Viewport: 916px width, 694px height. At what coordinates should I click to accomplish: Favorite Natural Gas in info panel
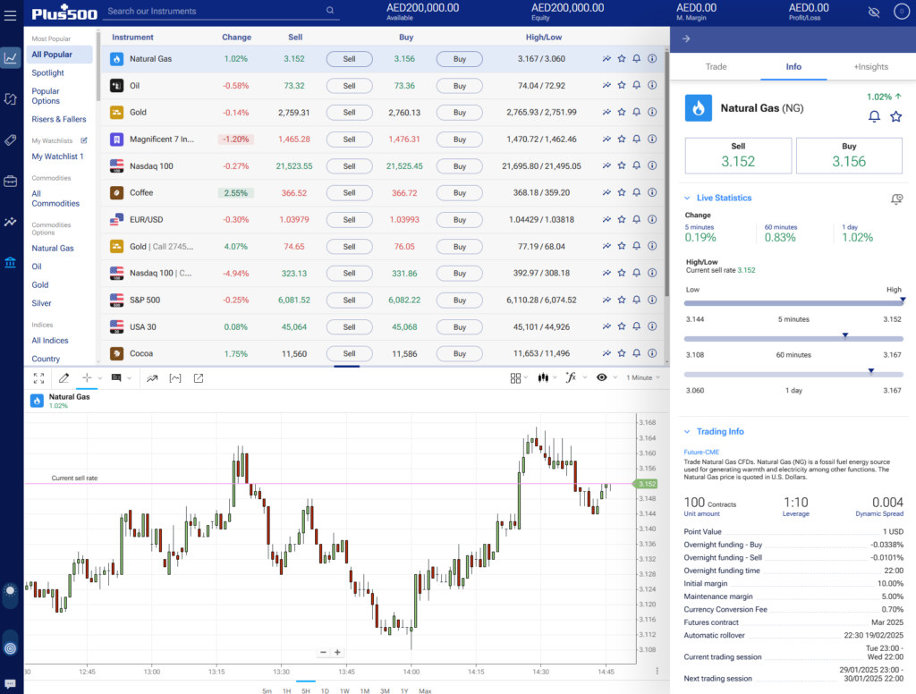pos(895,116)
